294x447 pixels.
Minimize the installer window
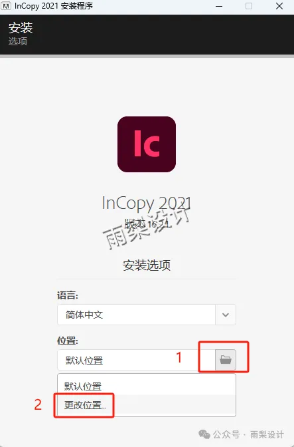pyautogui.click(x=219, y=6)
